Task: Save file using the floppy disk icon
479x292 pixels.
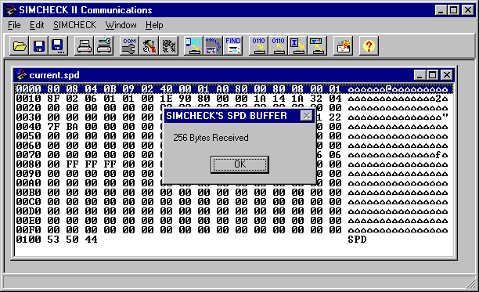Action: click(39, 46)
